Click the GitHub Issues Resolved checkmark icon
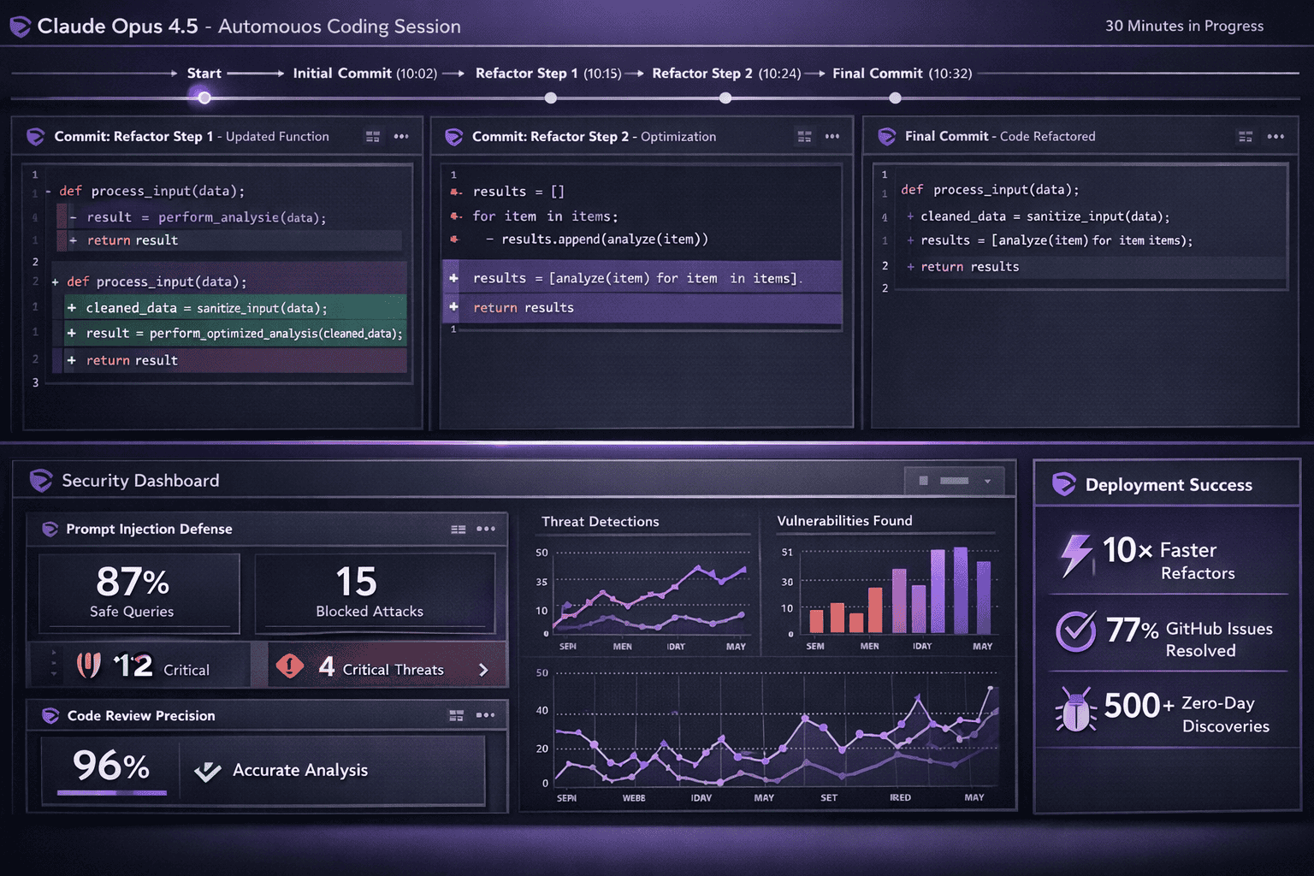 1075,632
